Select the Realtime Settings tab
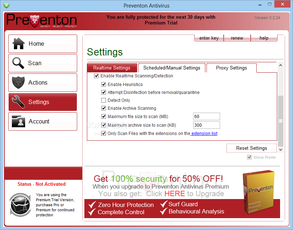 (112, 68)
